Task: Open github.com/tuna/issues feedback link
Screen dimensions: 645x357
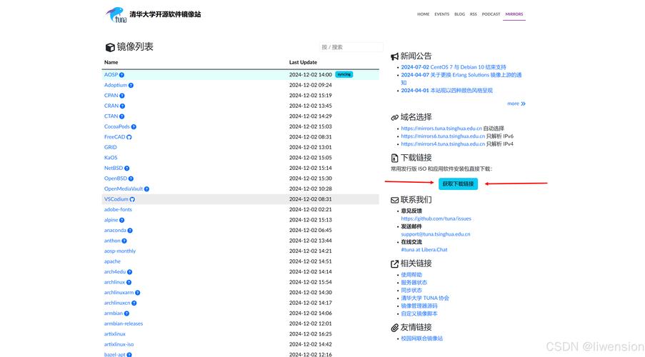Action: tap(436, 218)
